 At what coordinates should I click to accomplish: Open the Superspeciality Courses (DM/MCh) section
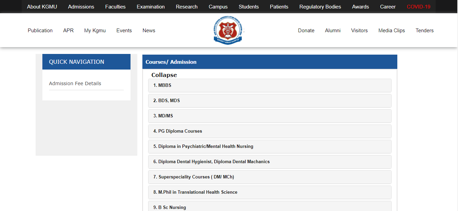click(x=270, y=177)
